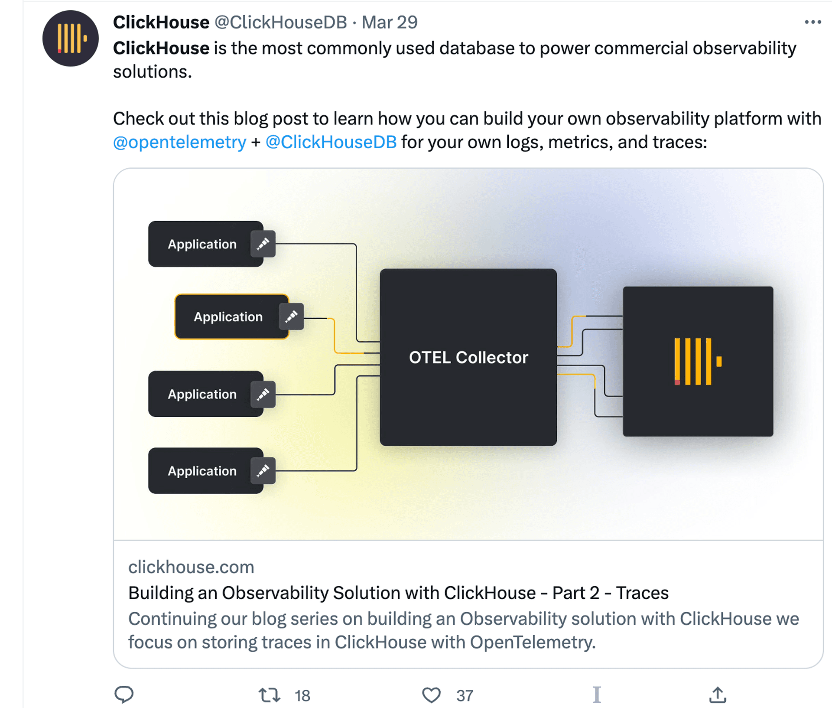The width and height of the screenshot is (832, 708).
Task: Open the ClickHouse profile avatar
Action: coord(70,39)
